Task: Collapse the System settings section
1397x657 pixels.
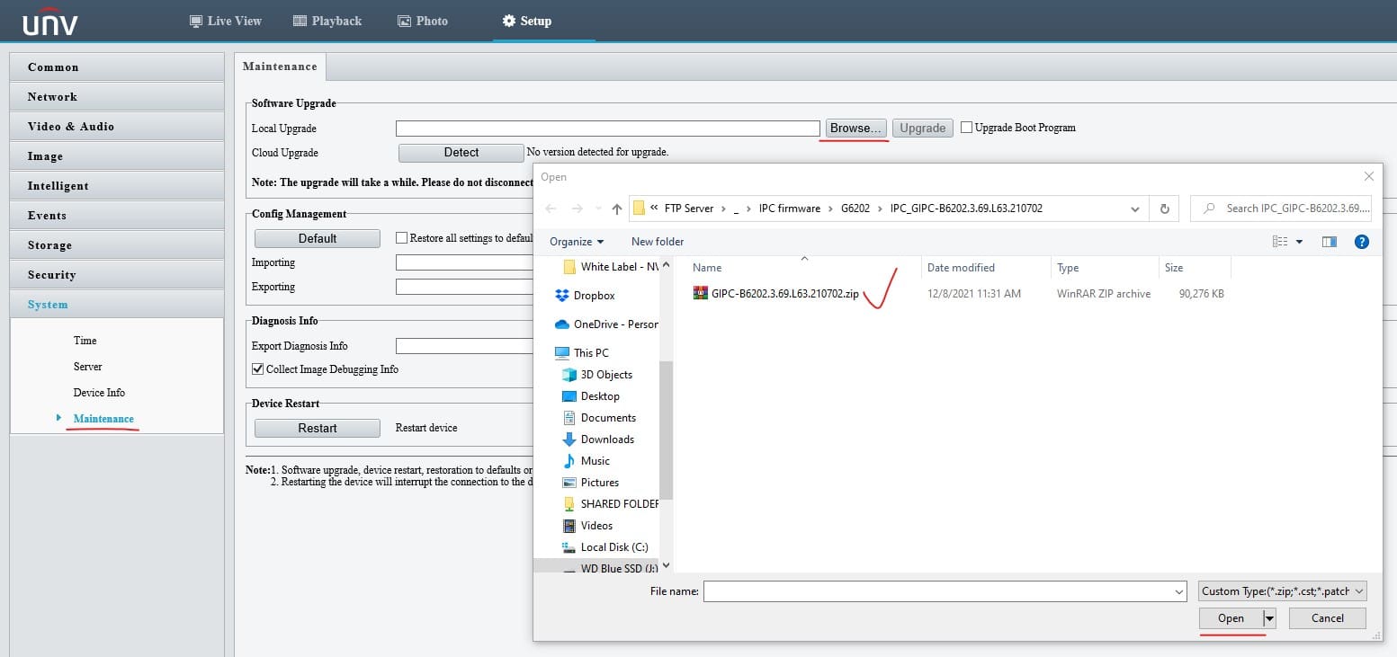Action: click(x=117, y=305)
